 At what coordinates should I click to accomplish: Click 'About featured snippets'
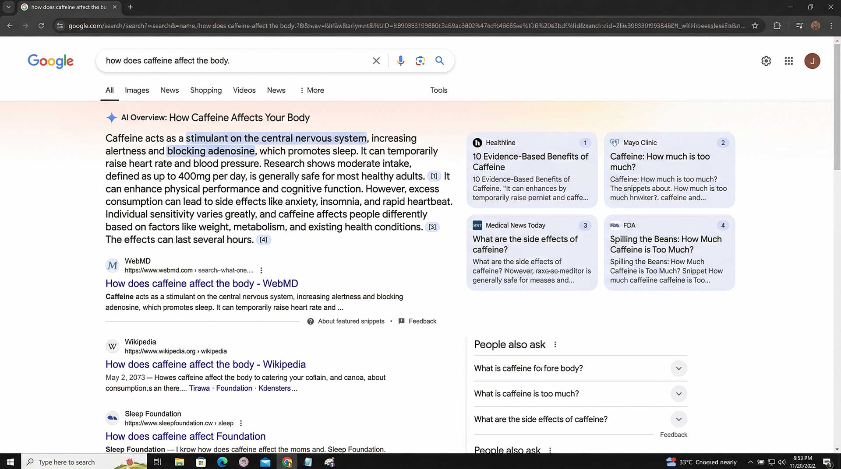pos(351,321)
